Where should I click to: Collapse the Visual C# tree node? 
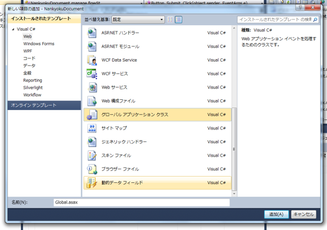tap(13, 29)
